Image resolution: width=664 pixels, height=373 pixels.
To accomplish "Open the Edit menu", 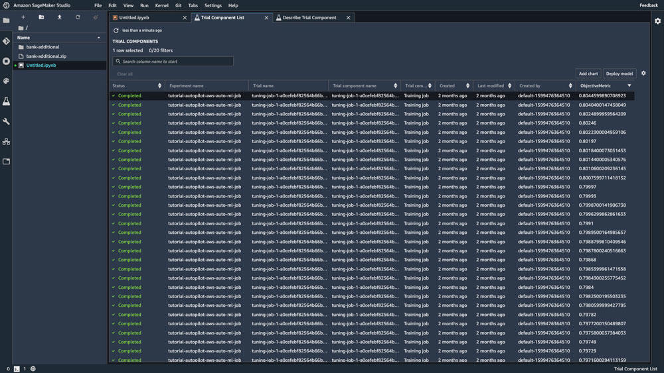I will (112, 5).
